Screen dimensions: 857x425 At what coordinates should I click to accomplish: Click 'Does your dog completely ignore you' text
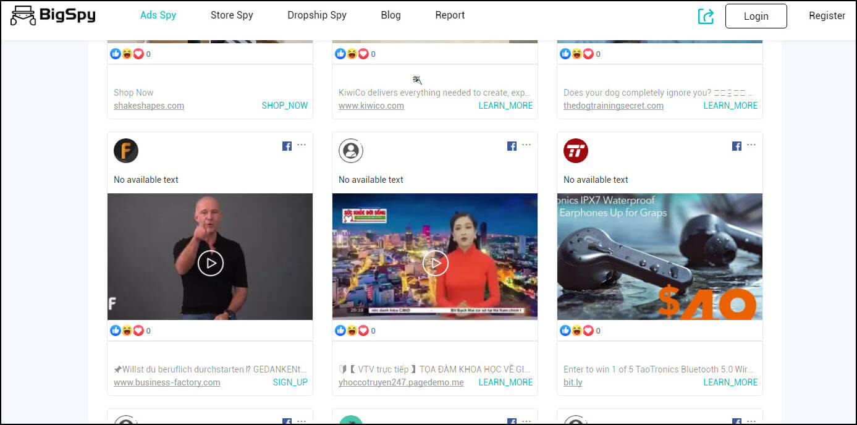pos(659,93)
